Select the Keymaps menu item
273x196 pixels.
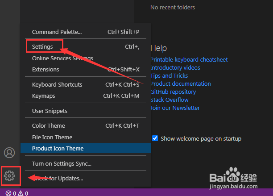[x=43, y=96]
